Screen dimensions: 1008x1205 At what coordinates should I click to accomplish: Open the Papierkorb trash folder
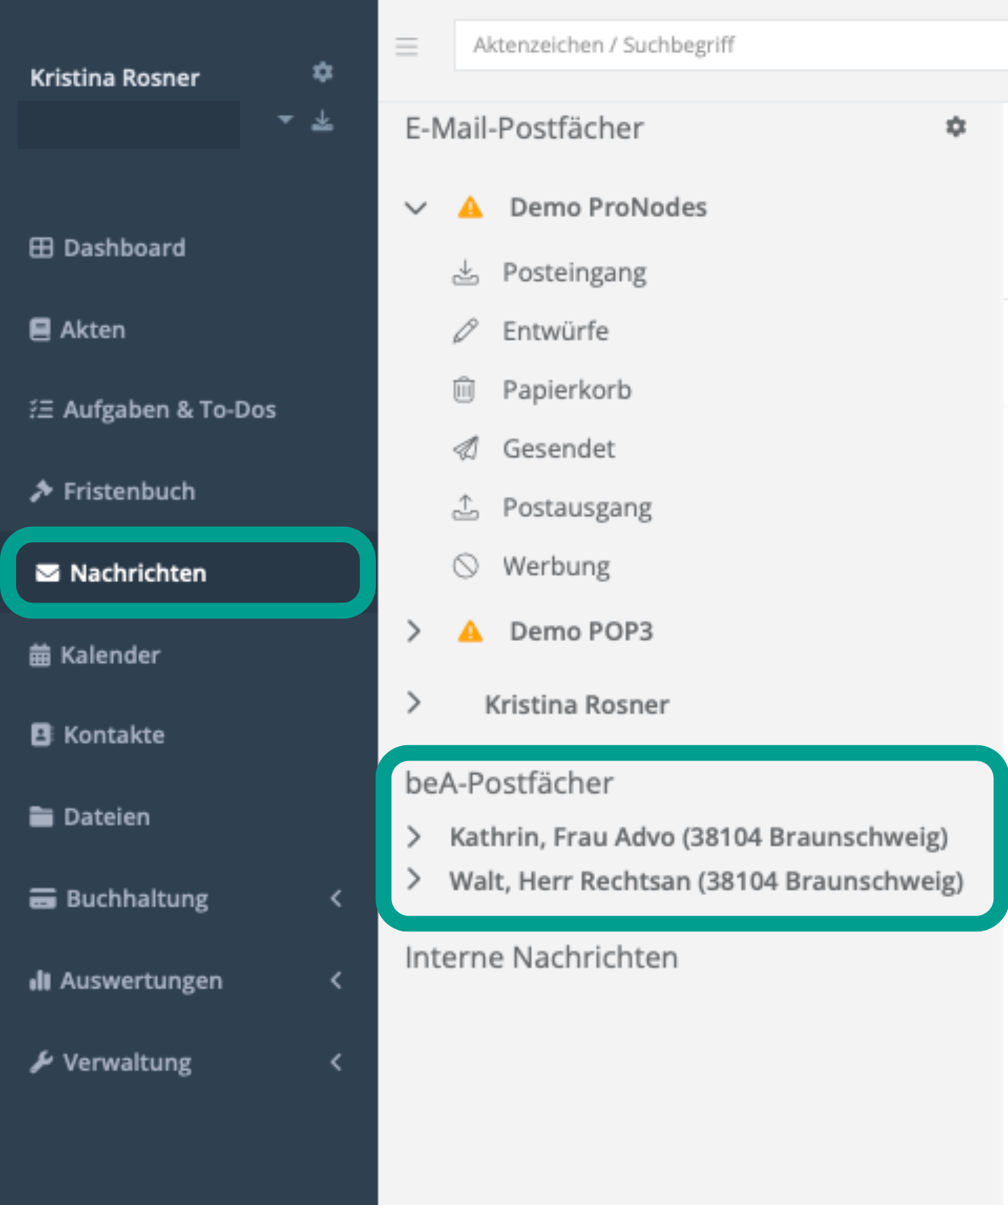pos(566,390)
